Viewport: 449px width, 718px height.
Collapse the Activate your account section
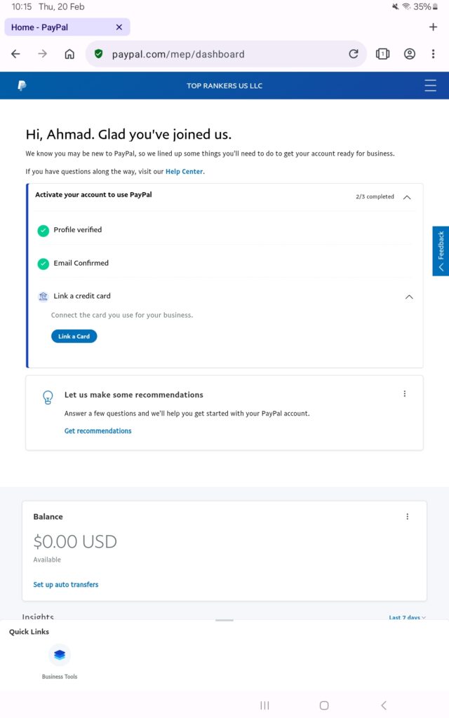tap(407, 197)
